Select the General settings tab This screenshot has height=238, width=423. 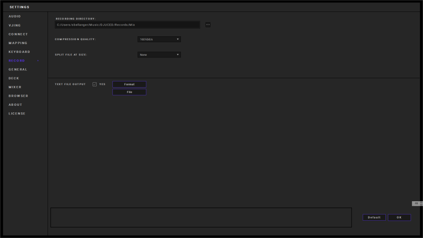[18, 69]
